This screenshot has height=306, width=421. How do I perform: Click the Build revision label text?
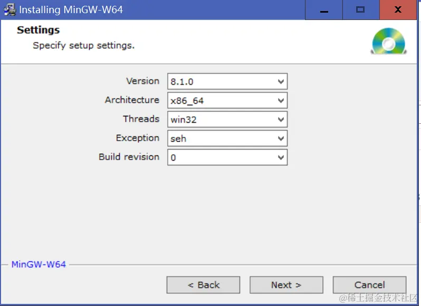tap(129, 157)
